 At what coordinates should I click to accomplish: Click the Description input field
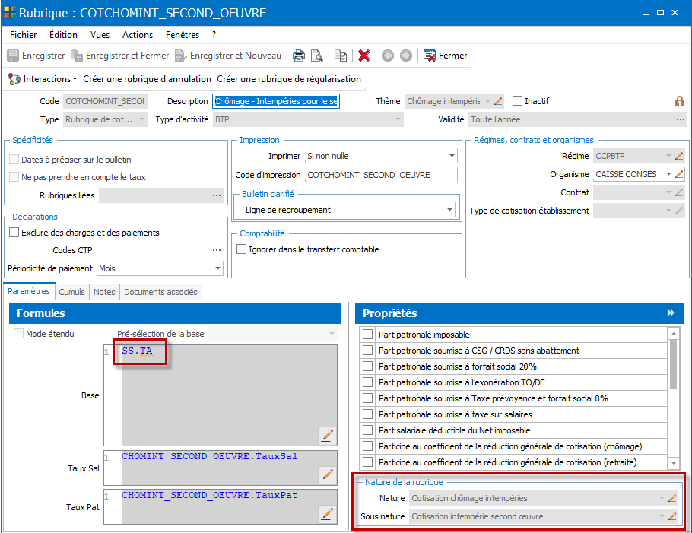[276, 101]
